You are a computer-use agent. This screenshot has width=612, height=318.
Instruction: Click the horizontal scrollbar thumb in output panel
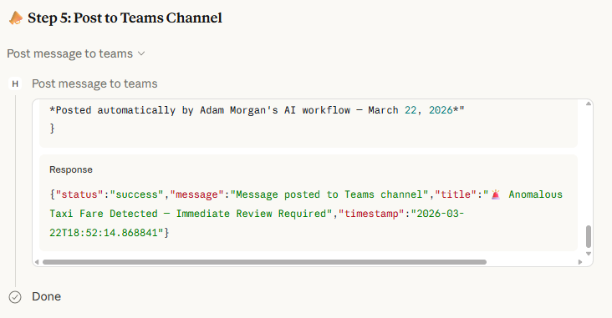[x=265, y=262]
